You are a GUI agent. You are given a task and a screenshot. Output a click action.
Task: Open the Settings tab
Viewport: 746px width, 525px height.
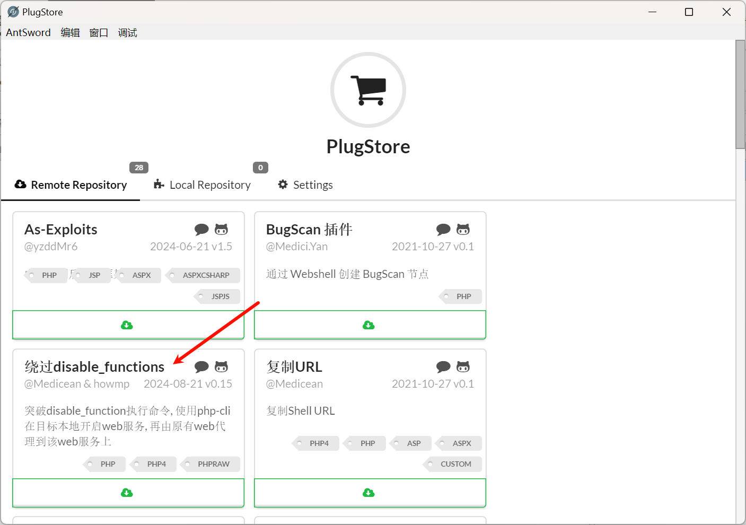pos(306,185)
